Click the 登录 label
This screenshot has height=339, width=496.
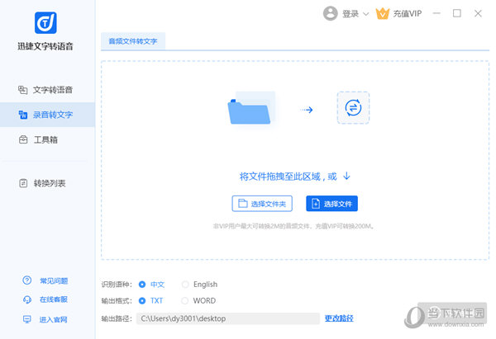(x=351, y=14)
